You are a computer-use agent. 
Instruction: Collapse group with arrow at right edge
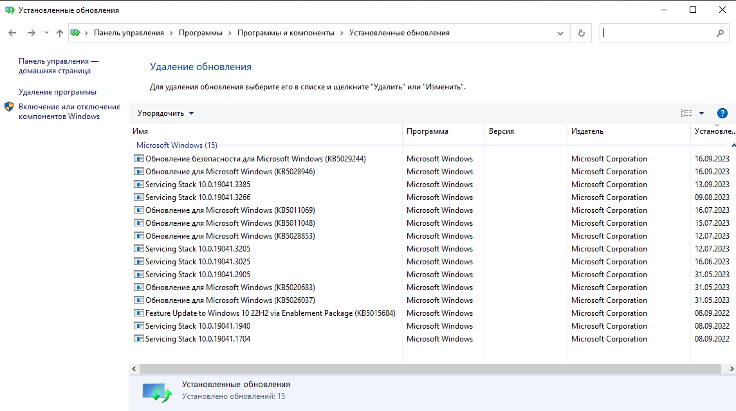pyautogui.click(x=733, y=145)
